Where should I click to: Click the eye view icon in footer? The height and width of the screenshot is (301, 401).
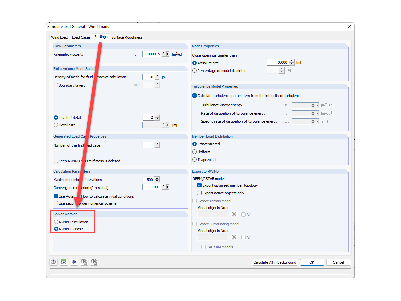pyautogui.click(x=74, y=262)
